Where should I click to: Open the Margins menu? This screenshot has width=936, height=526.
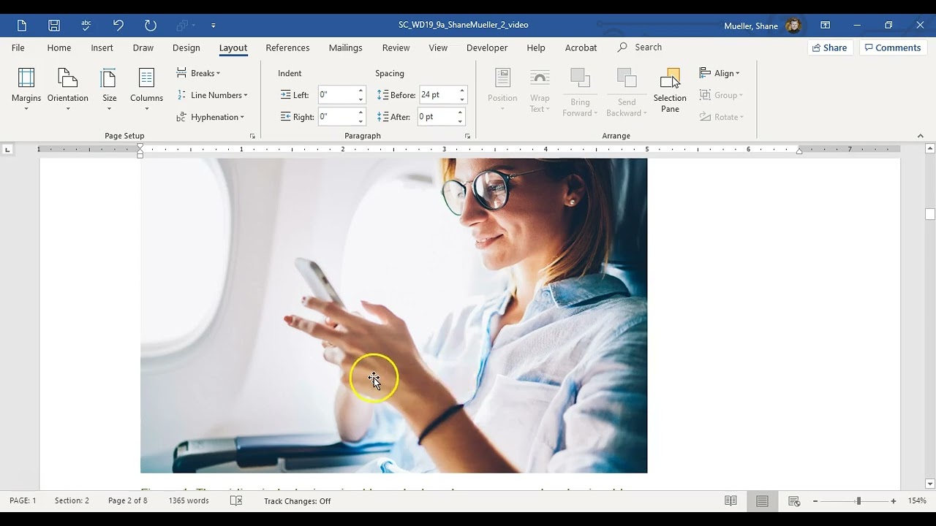pyautogui.click(x=26, y=90)
